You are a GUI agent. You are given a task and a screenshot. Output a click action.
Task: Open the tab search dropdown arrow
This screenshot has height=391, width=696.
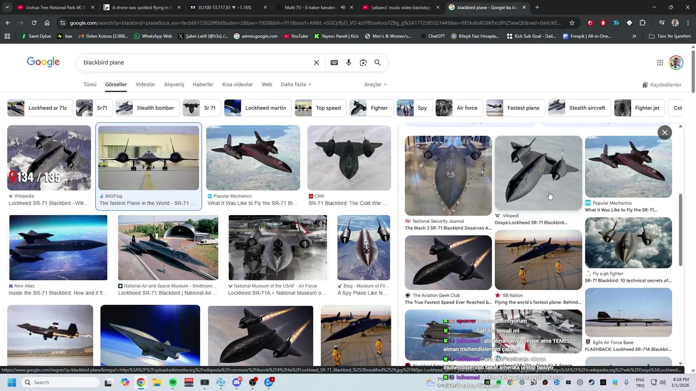(x=7, y=7)
